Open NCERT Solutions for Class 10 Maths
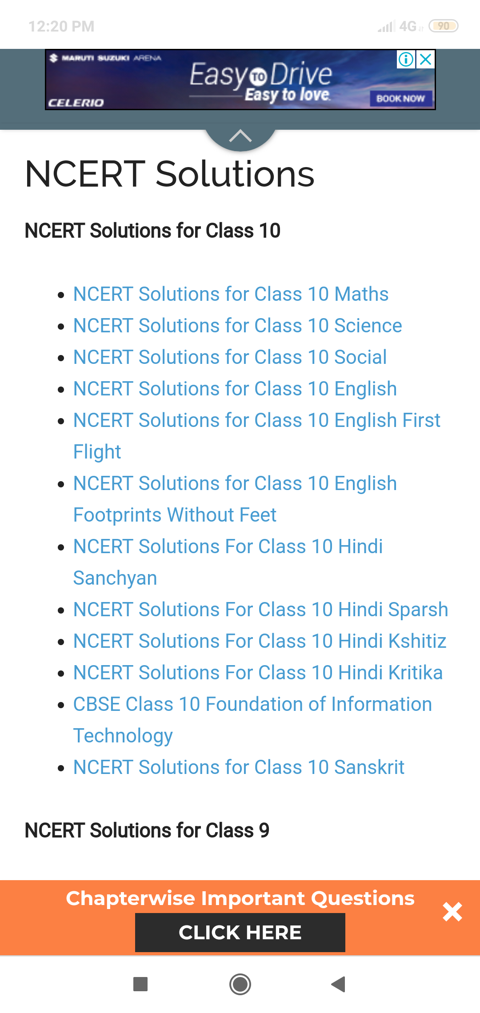Image resolution: width=480 pixels, height=1013 pixels. 231,294
